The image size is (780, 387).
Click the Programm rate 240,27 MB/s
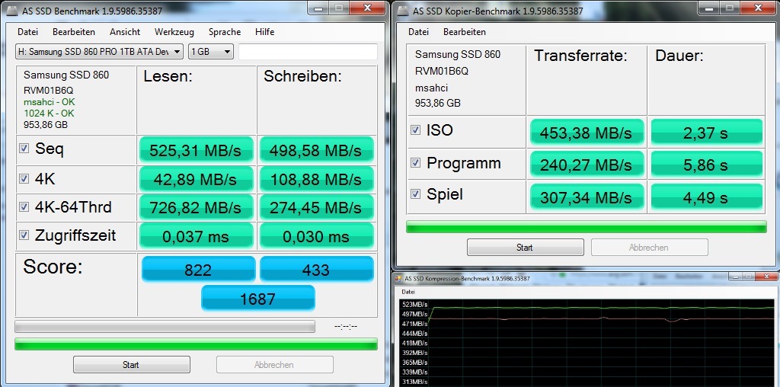point(587,164)
